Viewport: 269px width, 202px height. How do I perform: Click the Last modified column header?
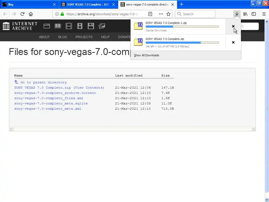tap(129, 75)
